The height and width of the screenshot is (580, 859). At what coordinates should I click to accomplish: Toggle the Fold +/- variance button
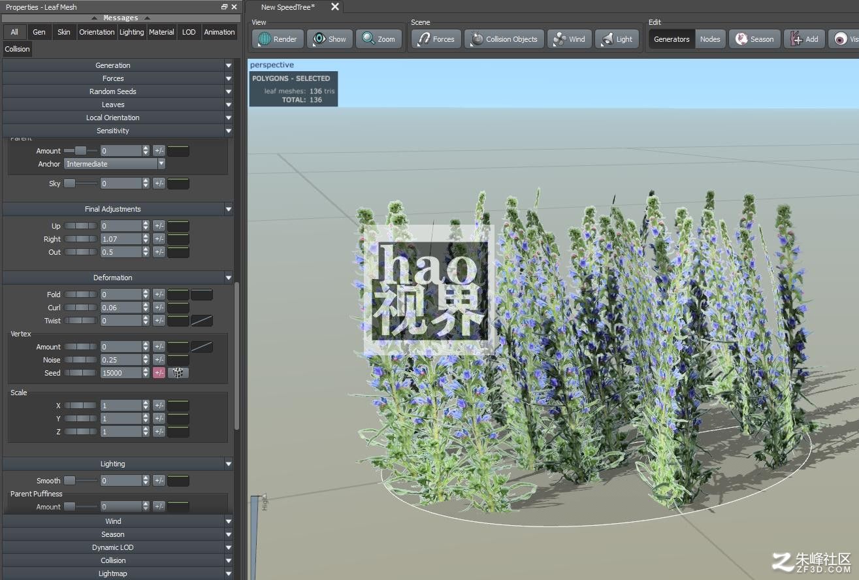pyautogui.click(x=159, y=295)
